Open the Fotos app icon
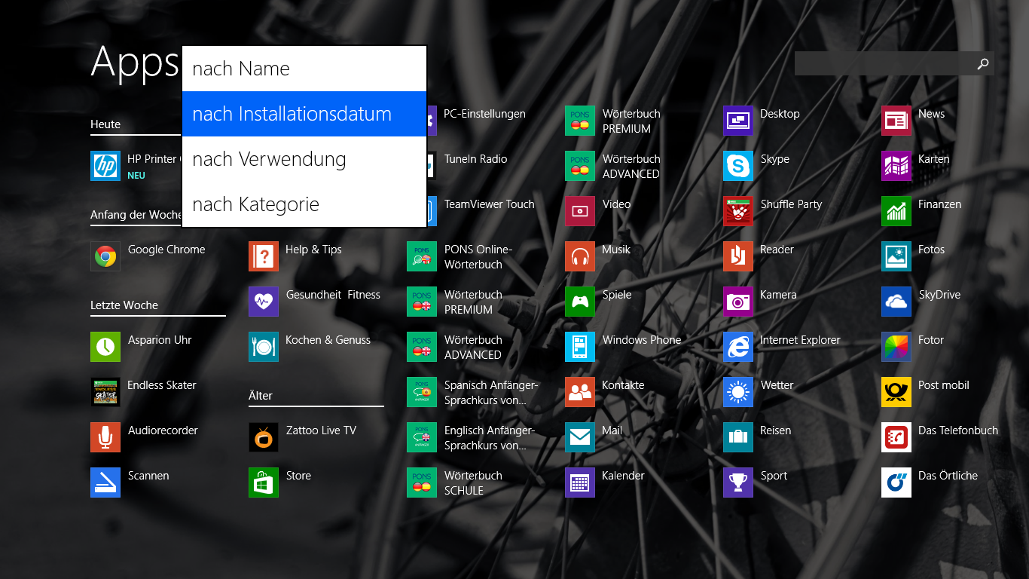This screenshot has width=1029, height=579. pyautogui.click(x=896, y=256)
